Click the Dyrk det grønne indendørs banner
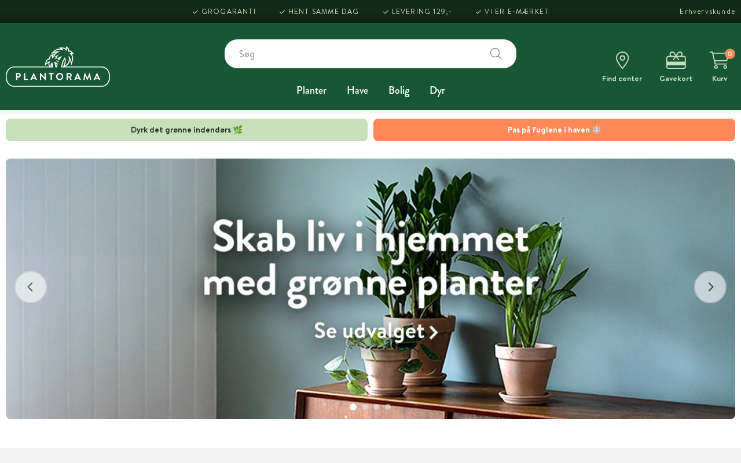Viewport: 741px width, 463px height. pos(186,130)
